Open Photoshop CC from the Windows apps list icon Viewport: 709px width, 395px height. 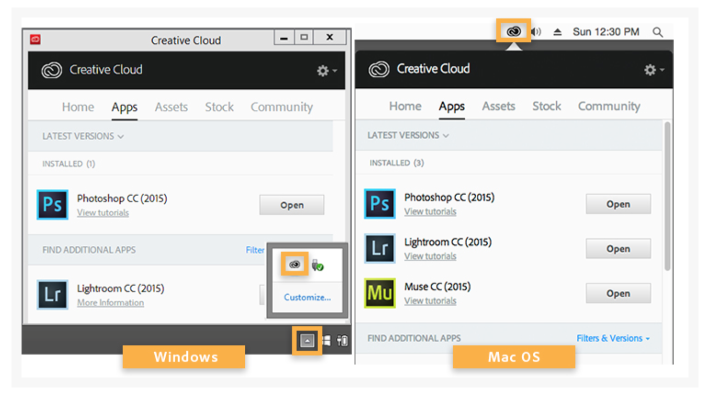[x=52, y=205]
